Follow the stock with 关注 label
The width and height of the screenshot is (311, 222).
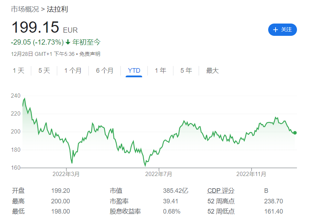click(283, 30)
